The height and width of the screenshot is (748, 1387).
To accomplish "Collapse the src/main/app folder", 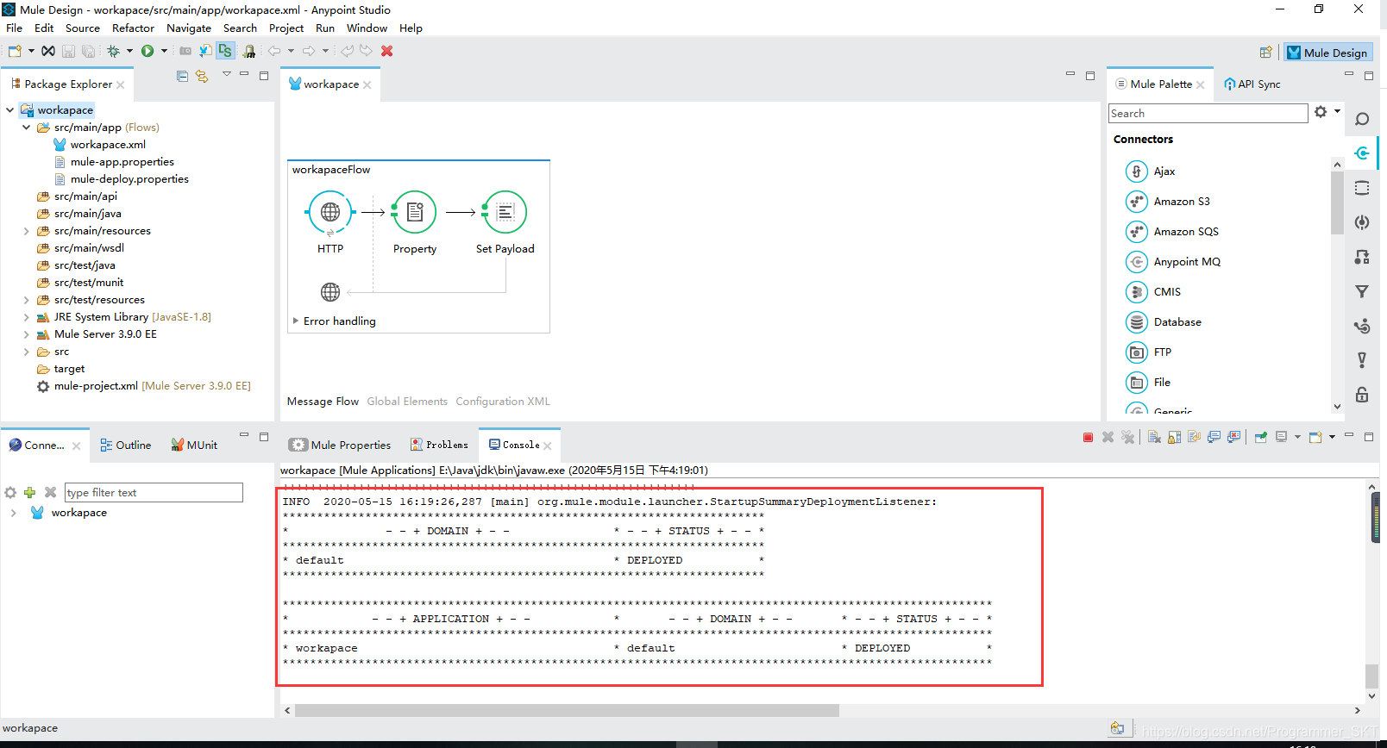I will [27, 128].
